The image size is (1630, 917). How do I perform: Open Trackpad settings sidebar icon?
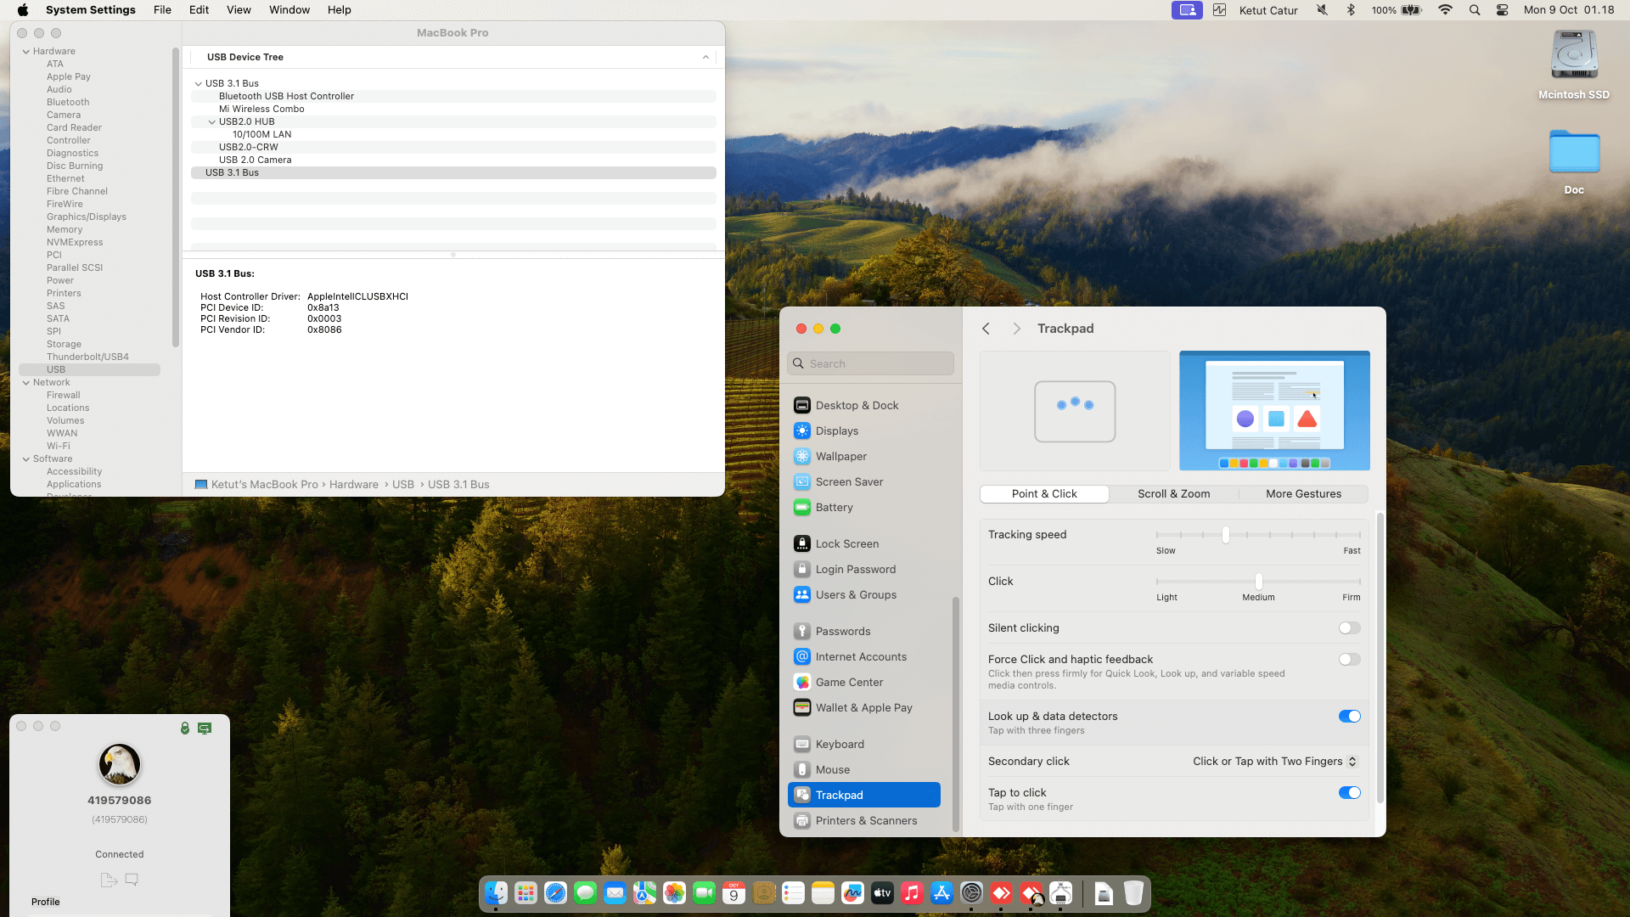[x=801, y=795]
